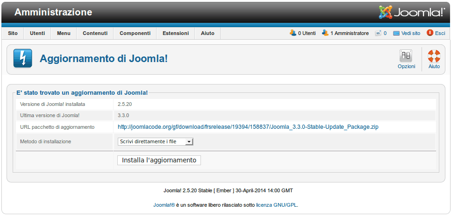Open the messages count 0 link
Image resolution: width=451 pixels, height=217 pixels.
point(385,33)
